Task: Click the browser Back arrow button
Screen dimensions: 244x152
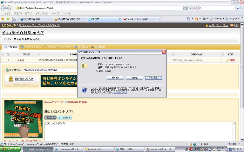Action: pyautogui.click(x=4, y=8)
